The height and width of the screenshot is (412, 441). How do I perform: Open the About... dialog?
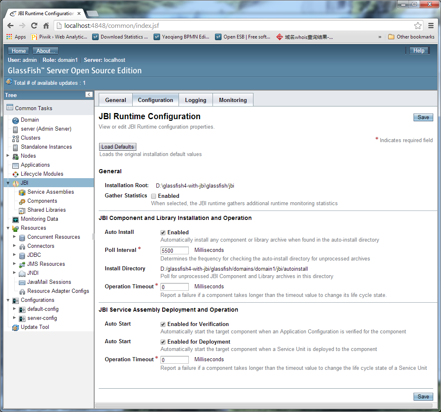[x=45, y=51]
